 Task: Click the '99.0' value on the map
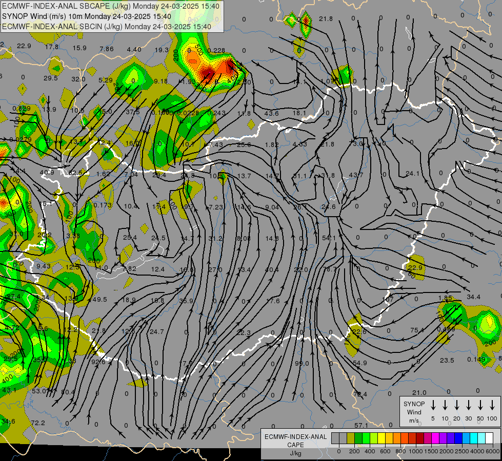(x=302, y=364)
